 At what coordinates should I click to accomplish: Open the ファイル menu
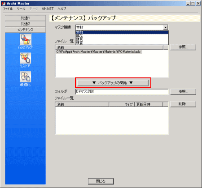[x=8, y=9]
